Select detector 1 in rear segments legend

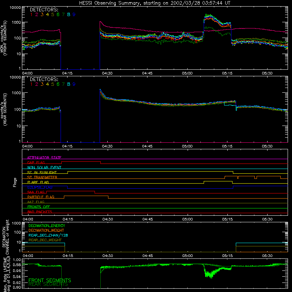pos(31,84)
